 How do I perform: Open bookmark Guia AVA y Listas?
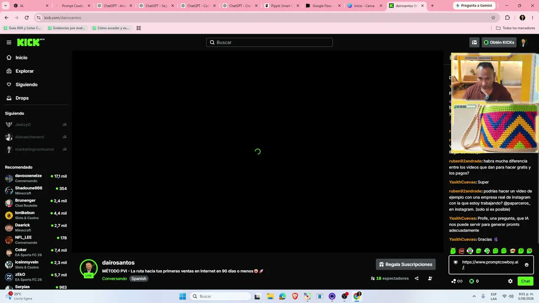coord(23,28)
